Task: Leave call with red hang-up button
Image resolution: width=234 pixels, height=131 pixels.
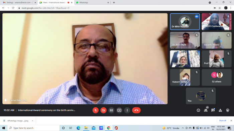Action: click(136, 110)
